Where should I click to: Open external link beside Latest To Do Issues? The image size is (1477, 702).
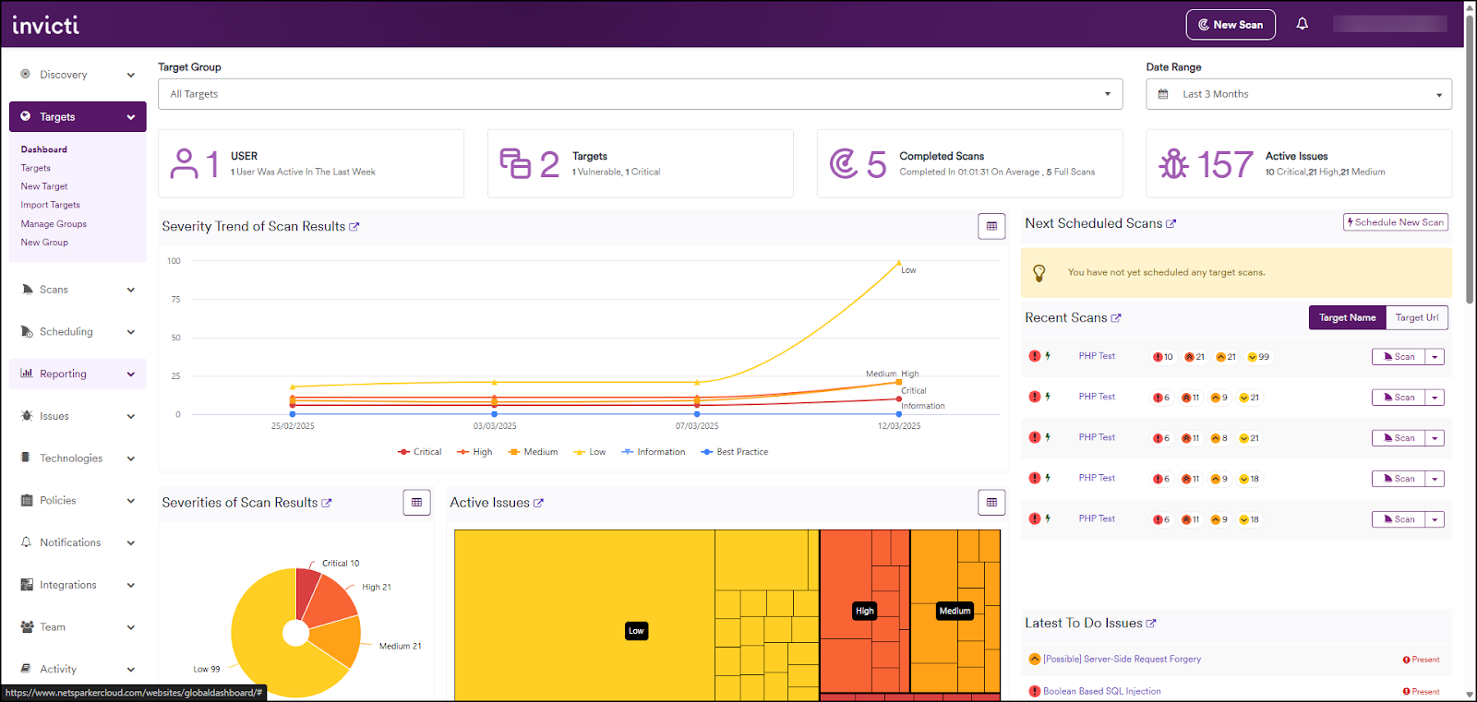(x=1151, y=624)
